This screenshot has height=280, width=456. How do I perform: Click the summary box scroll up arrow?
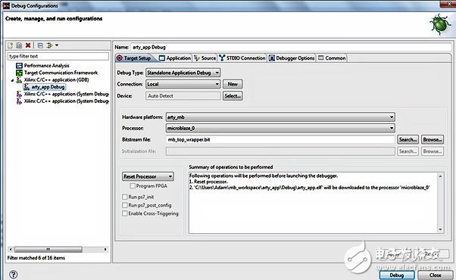pos(440,176)
